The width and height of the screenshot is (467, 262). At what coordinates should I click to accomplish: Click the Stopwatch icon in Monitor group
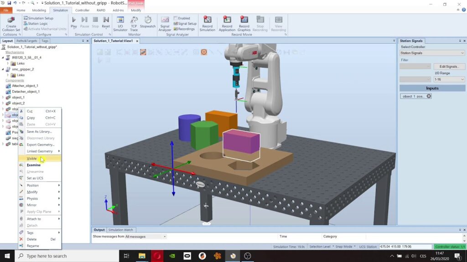point(148,20)
